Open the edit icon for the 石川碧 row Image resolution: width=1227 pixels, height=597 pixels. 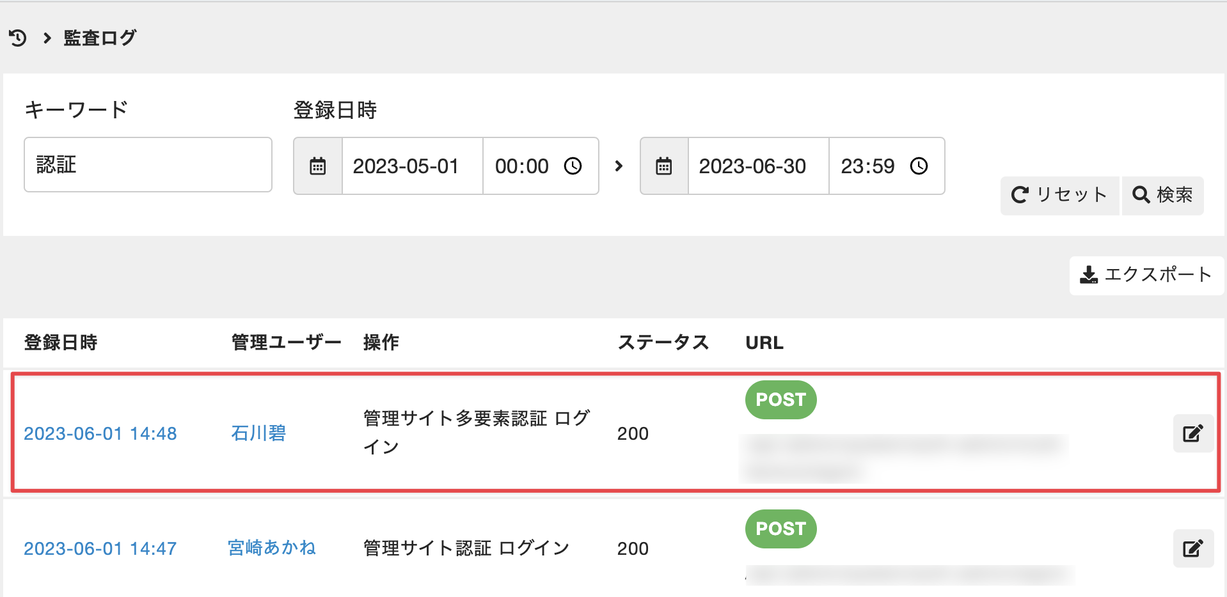pos(1193,433)
